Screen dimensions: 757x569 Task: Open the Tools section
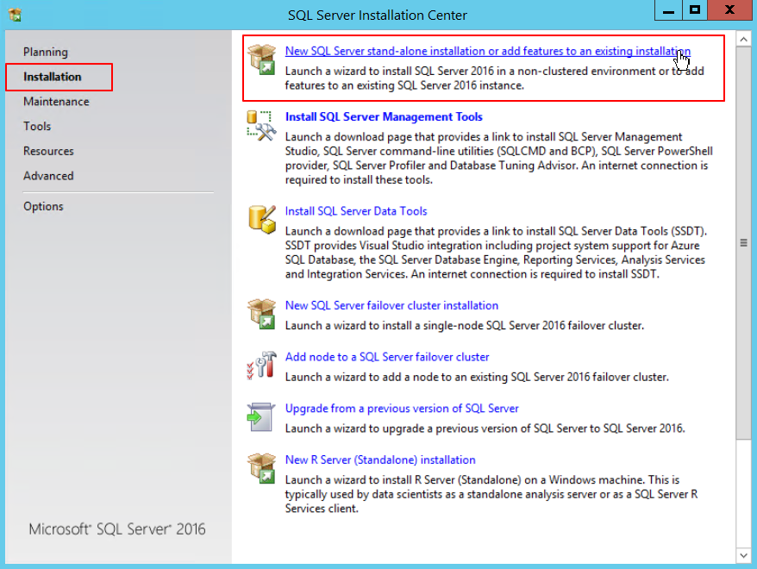(x=37, y=126)
